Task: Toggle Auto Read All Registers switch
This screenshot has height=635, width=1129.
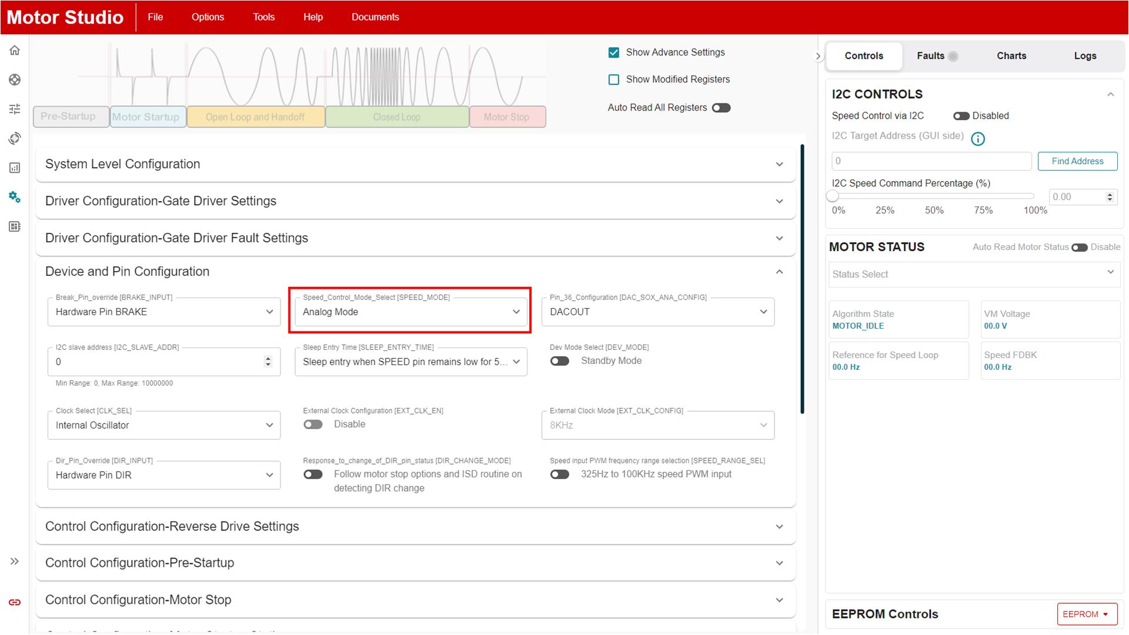Action: (x=721, y=108)
